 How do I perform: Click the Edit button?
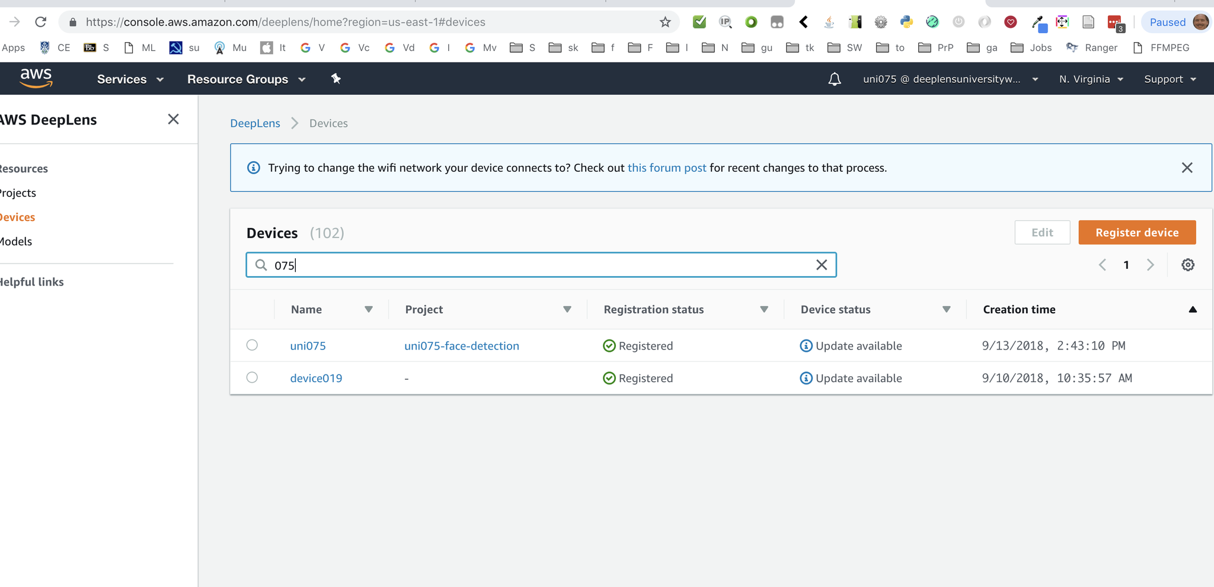click(1042, 232)
